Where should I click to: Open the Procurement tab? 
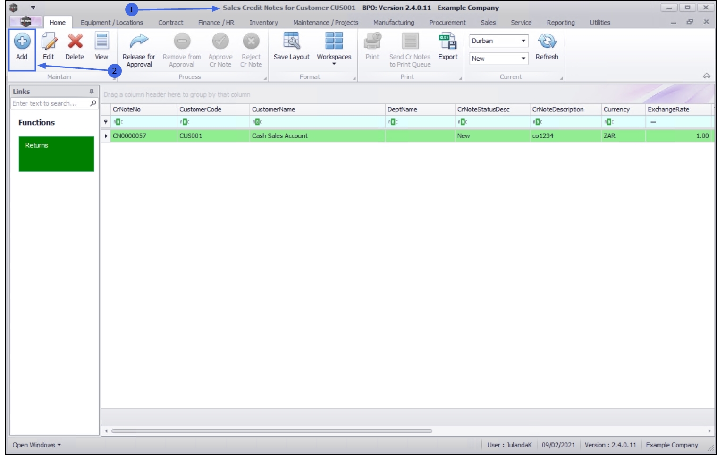tap(447, 22)
